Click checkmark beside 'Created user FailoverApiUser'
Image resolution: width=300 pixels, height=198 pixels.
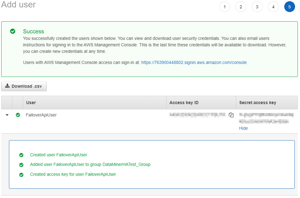click(x=21, y=155)
